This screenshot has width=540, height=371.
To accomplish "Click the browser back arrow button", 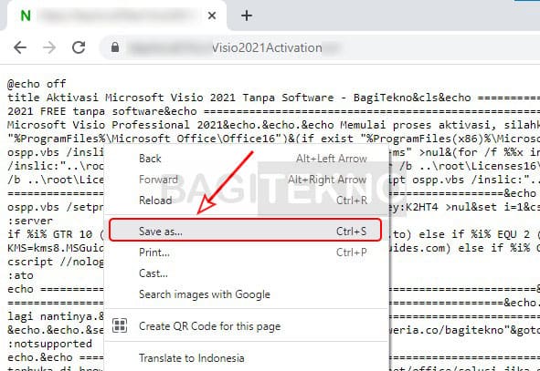I will pos(20,47).
